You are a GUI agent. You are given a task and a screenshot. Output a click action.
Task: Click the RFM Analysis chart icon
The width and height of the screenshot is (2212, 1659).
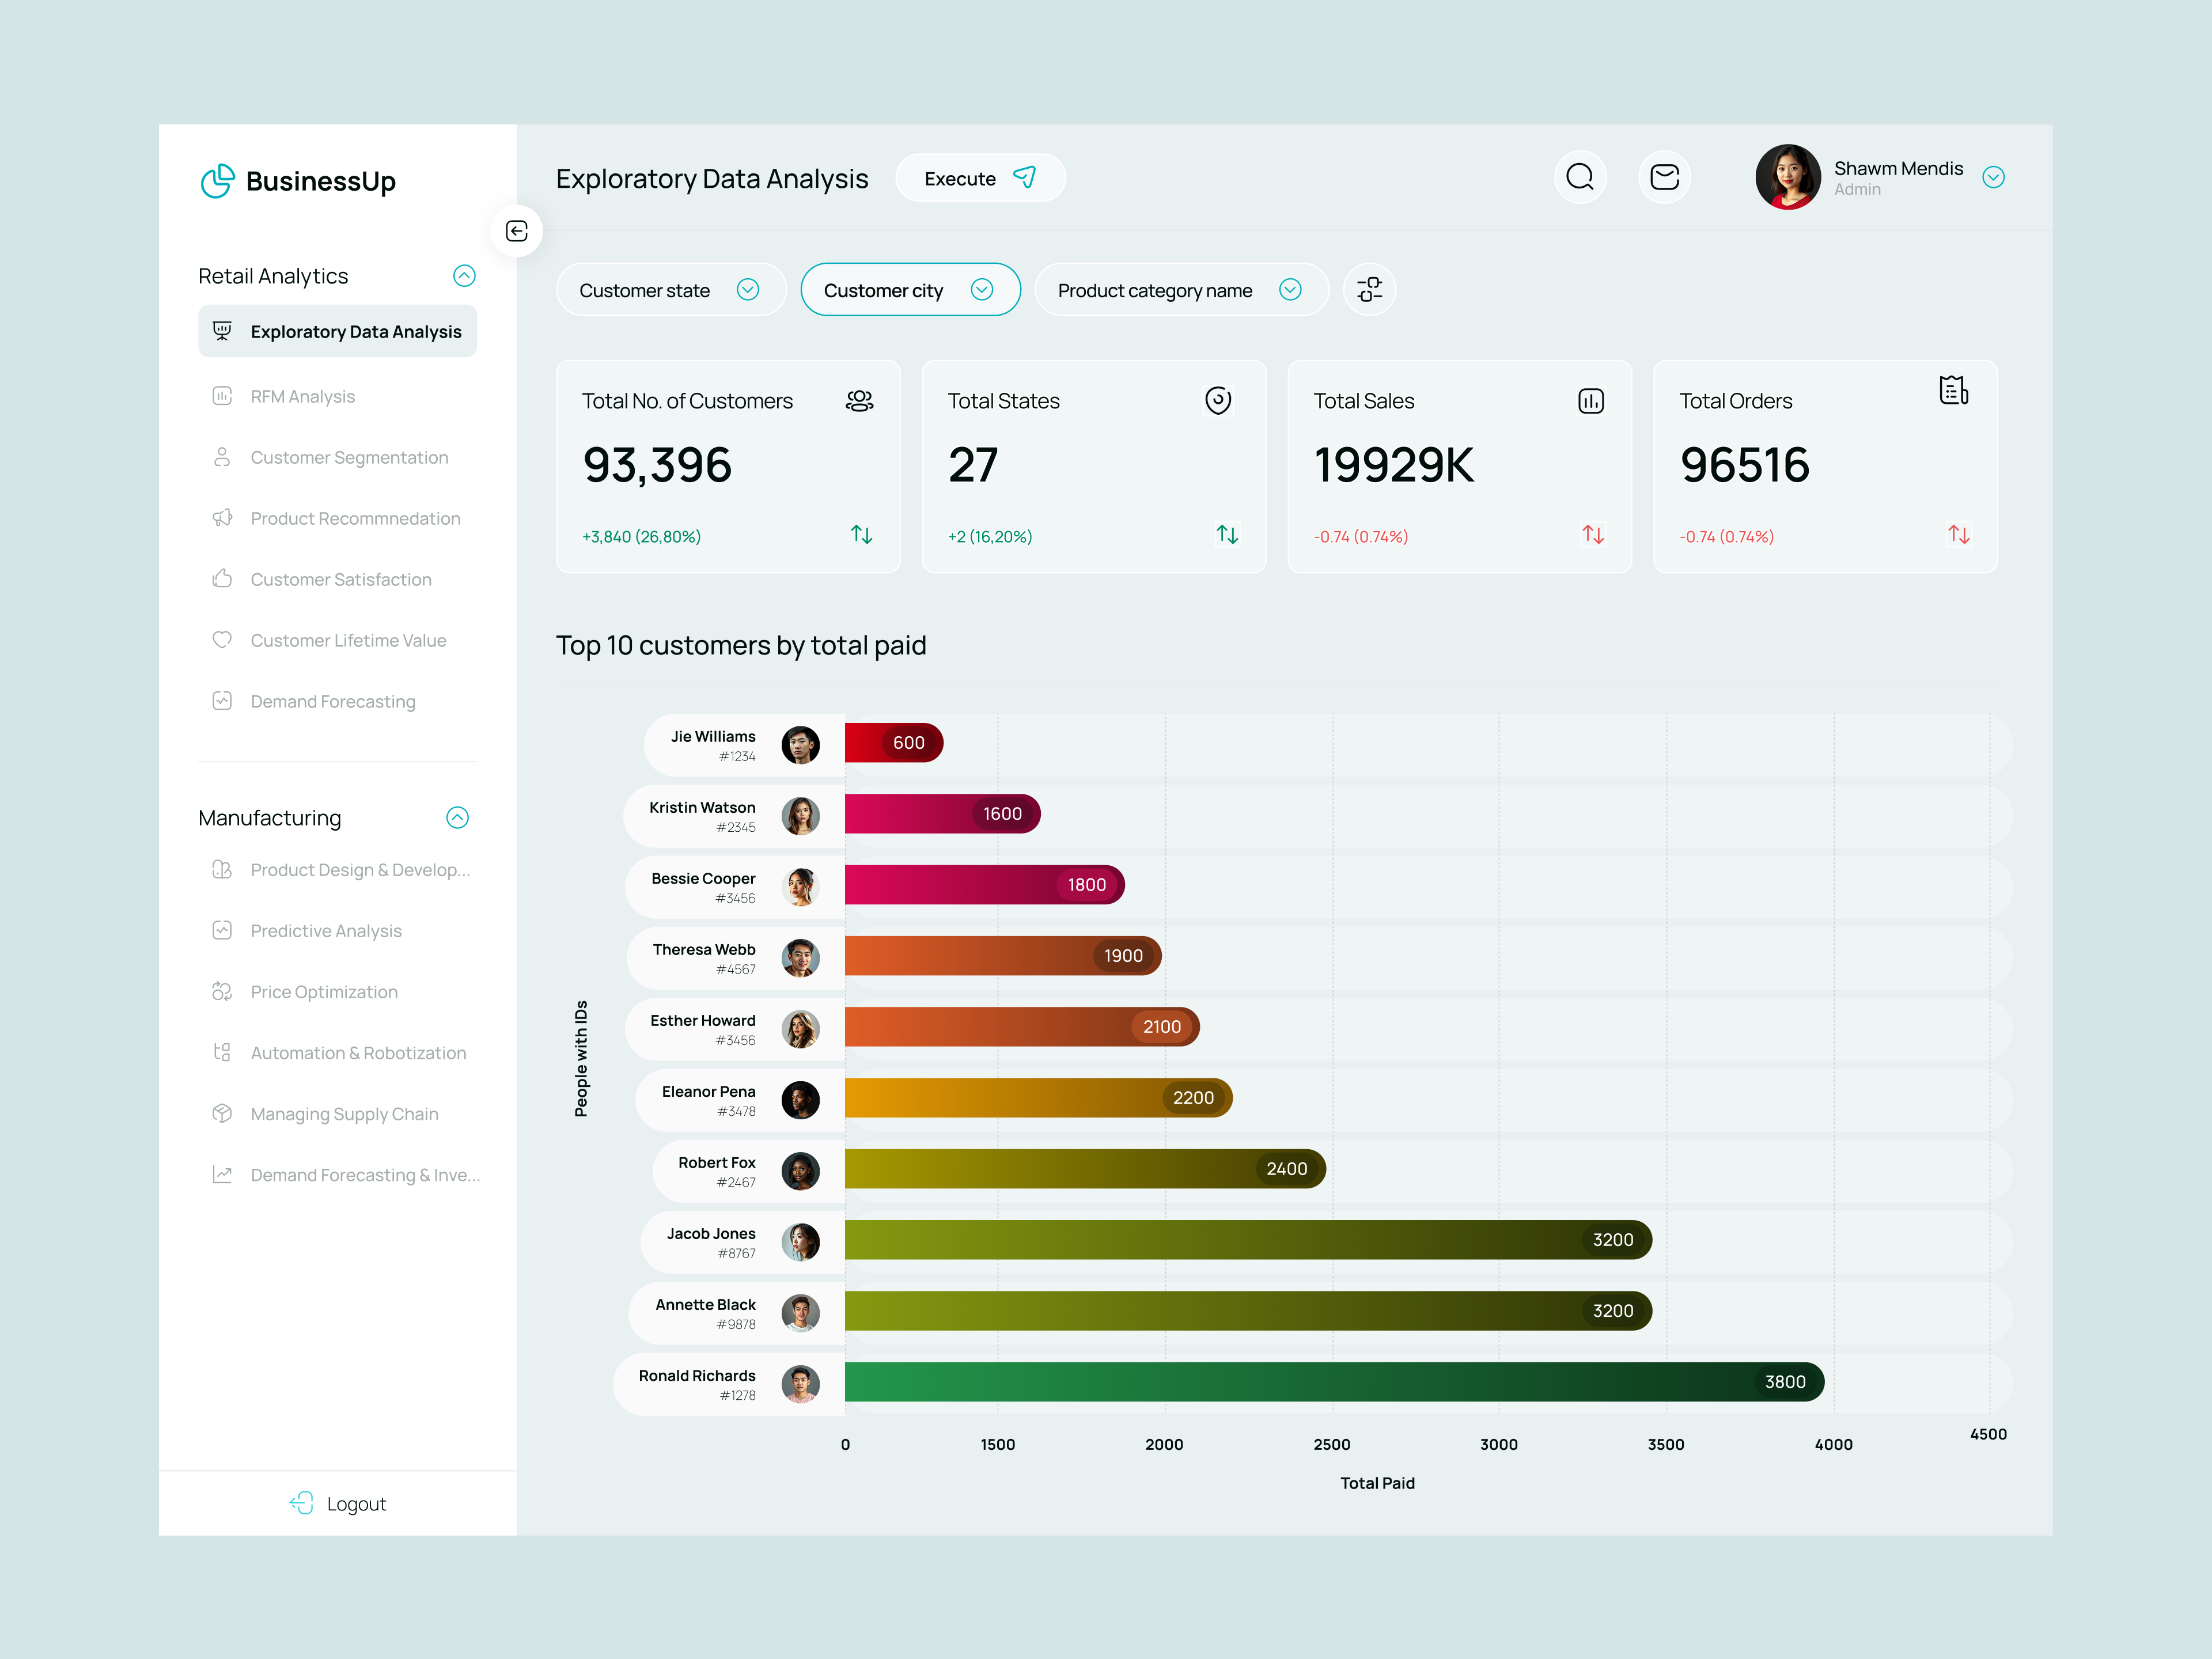point(222,396)
